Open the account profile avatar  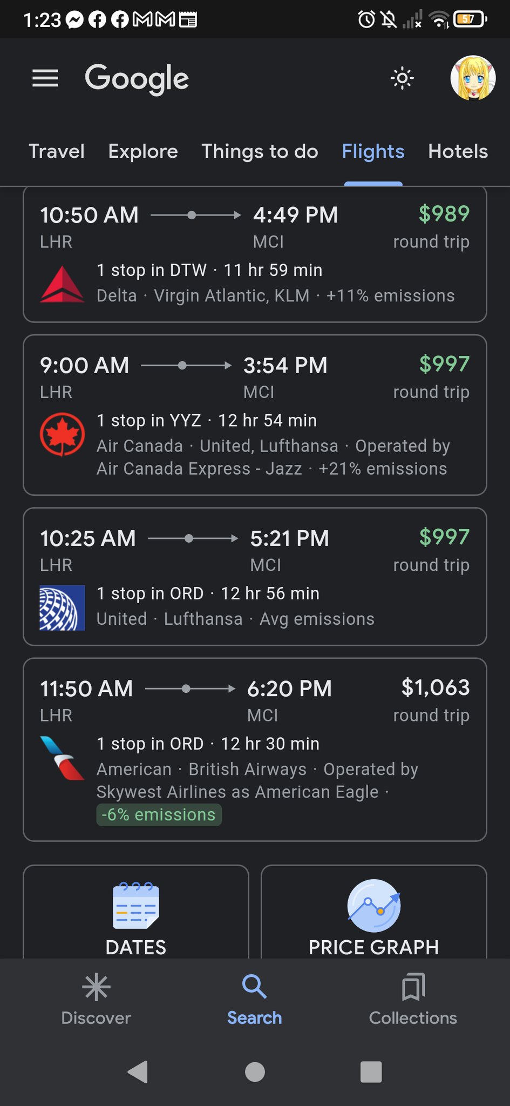coord(473,79)
